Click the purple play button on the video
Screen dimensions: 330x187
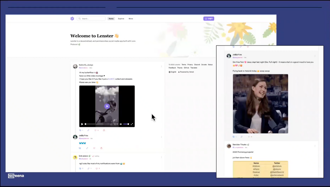[107, 106]
